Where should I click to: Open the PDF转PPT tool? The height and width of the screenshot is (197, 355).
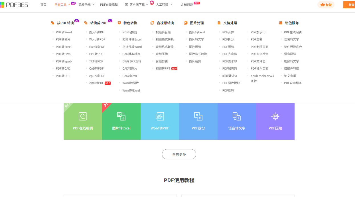click(x=63, y=76)
